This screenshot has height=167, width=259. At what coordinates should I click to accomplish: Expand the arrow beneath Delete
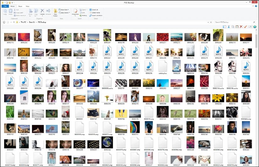tap(42, 16)
